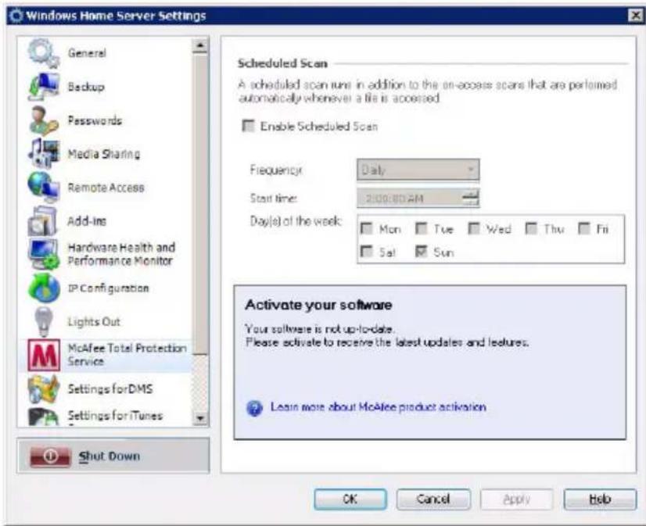Click the Cancel button

pos(433,499)
